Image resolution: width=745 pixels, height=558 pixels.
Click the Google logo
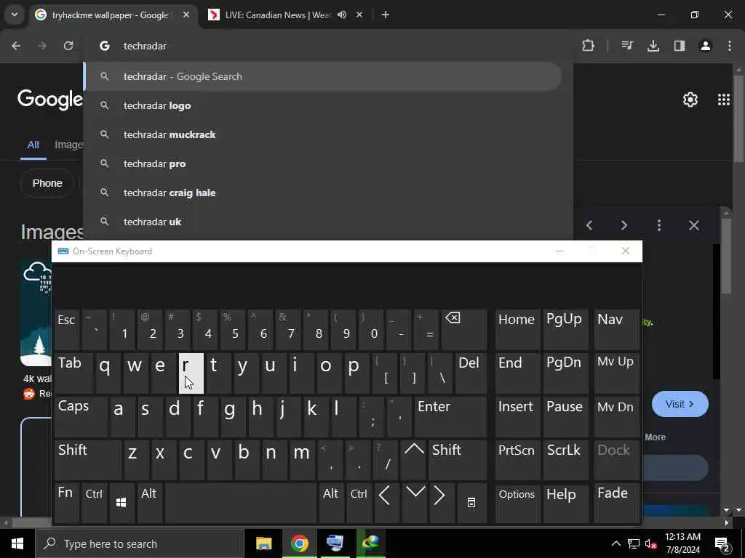pyautogui.click(x=50, y=100)
